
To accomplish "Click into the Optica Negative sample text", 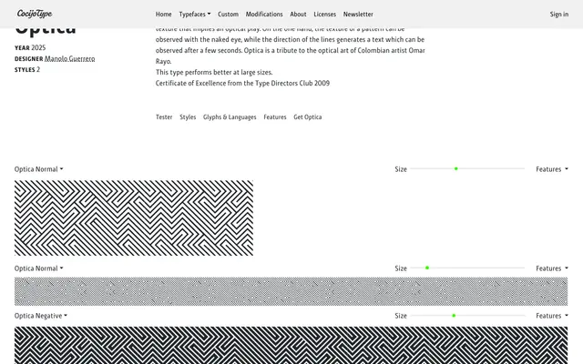I will (x=291, y=346).
